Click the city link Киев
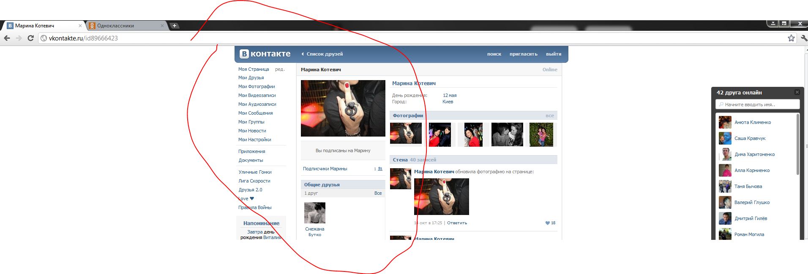The width and height of the screenshot is (808, 274). (x=448, y=102)
